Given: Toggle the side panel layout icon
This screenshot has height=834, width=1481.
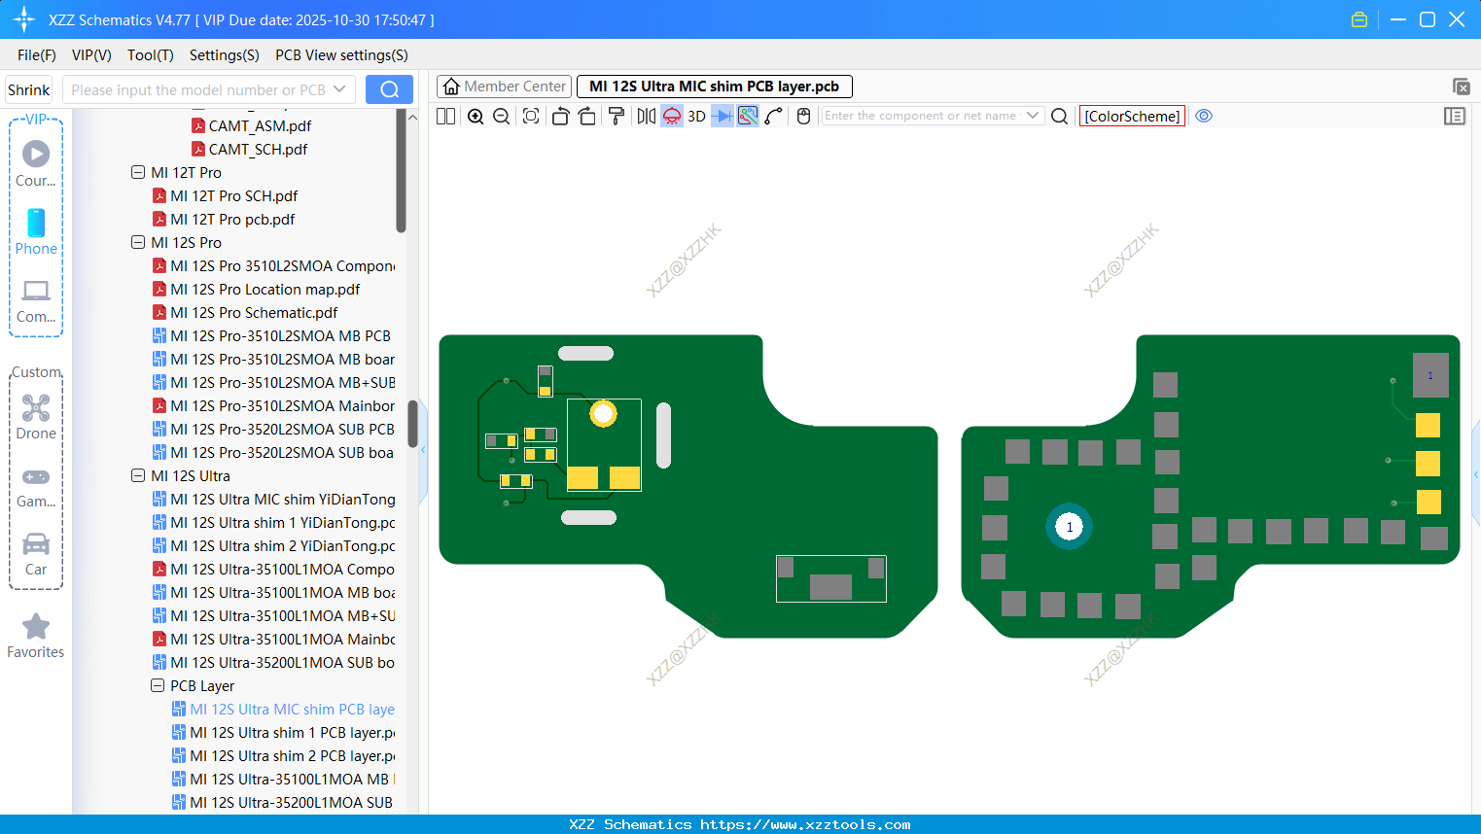Looking at the screenshot, I should pyautogui.click(x=1455, y=116).
